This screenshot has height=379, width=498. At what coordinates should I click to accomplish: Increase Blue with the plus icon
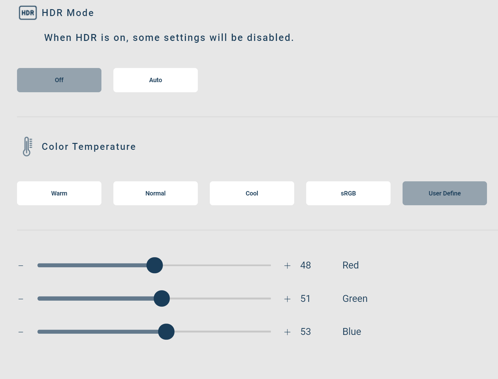287,332
